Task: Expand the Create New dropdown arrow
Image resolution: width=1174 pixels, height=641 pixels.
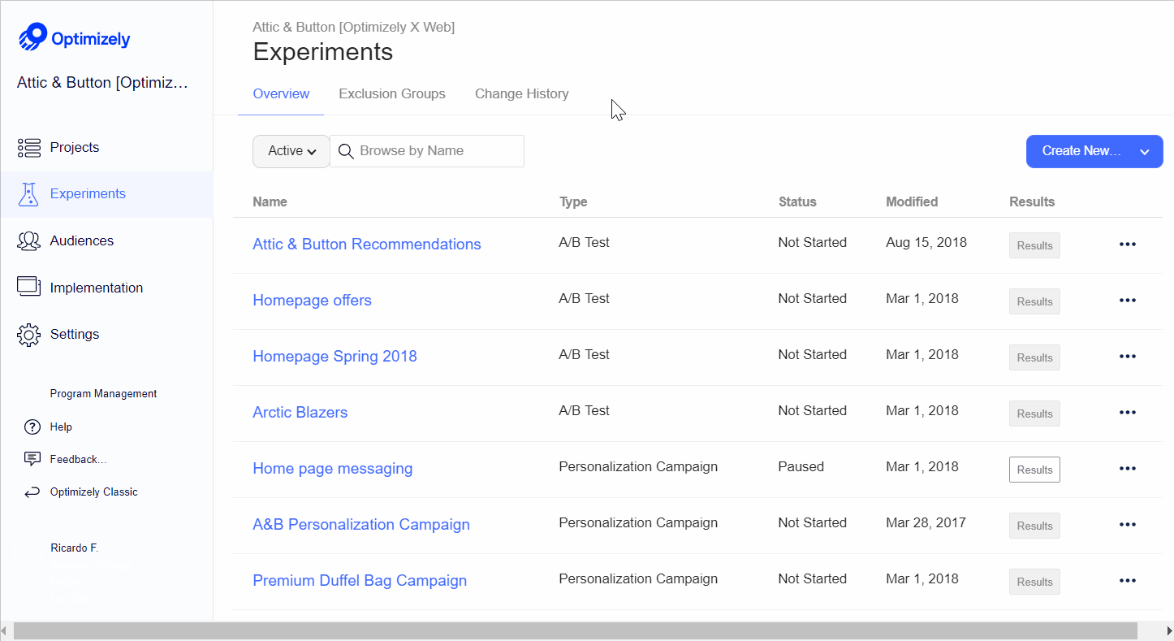Action: tap(1145, 152)
